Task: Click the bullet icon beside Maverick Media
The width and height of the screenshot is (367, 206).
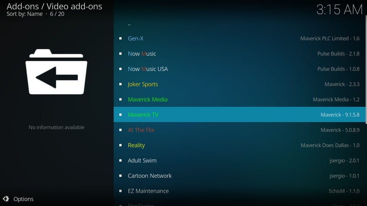Action: (120, 99)
